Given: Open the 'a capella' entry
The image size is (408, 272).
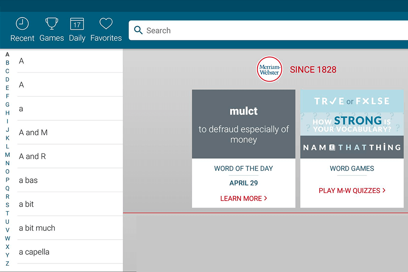Looking at the screenshot, I should coord(70,252).
